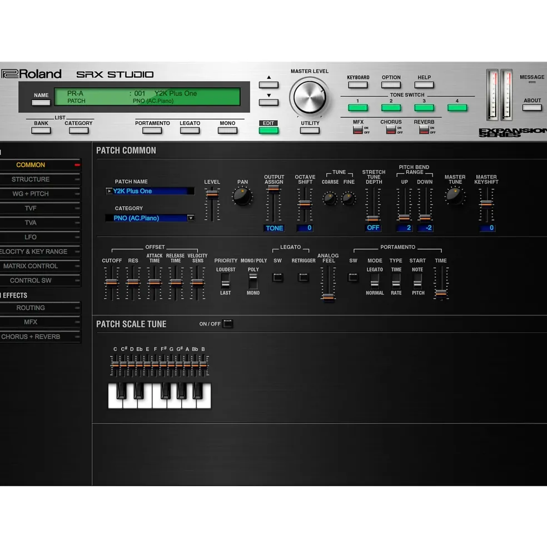
Task: Click the down arrow patch button
Action: [x=268, y=102]
